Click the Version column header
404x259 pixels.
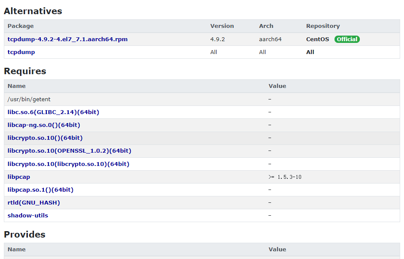[222, 26]
